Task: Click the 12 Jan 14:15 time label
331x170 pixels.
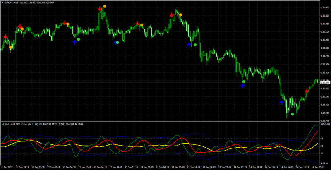Action: point(101,166)
